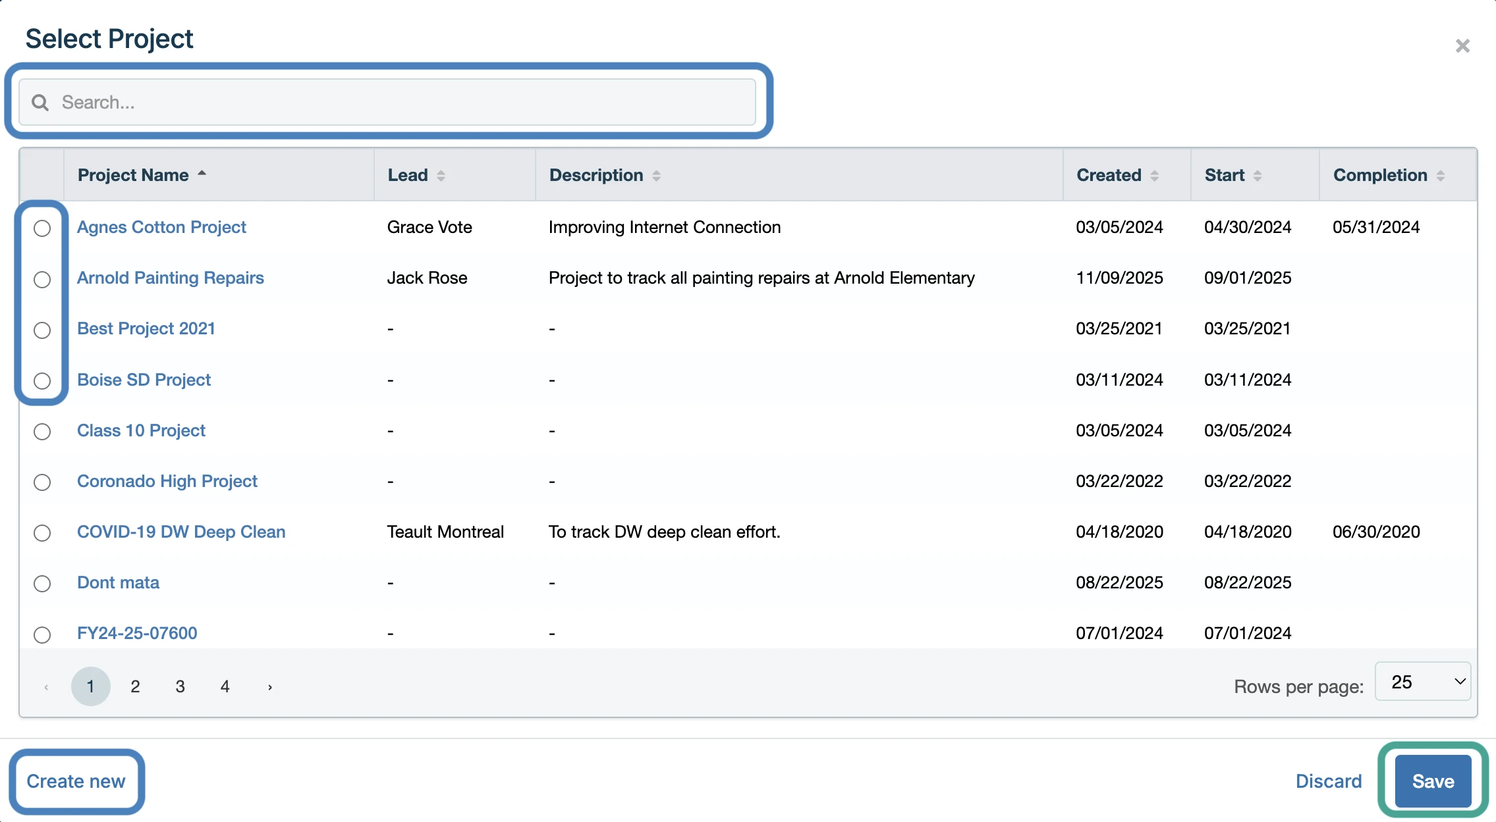Click Create new button
Screen dimensions: 1496x822
click(x=76, y=781)
